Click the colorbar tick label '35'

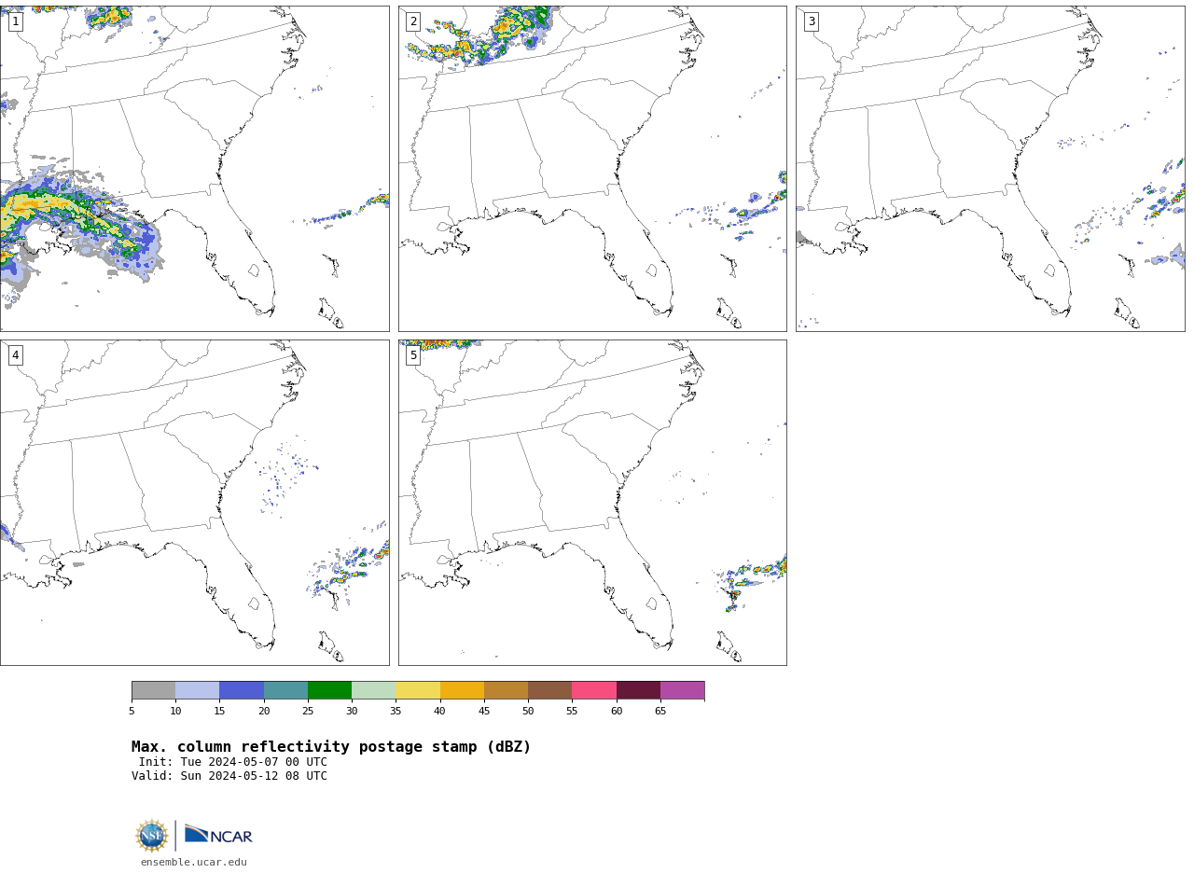pyautogui.click(x=396, y=712)
